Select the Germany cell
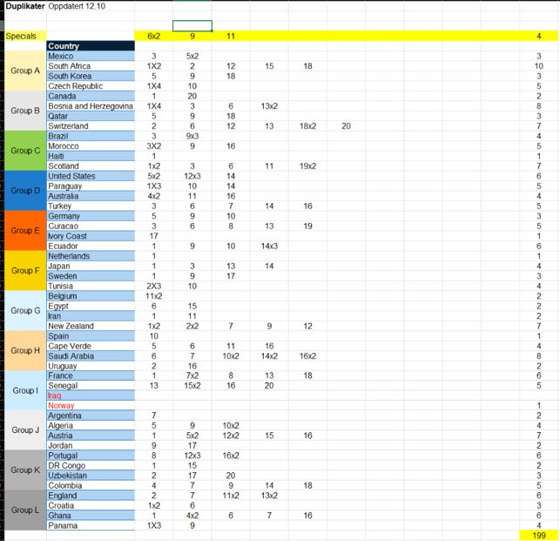The image size is (560, 541). pos(91,216)
